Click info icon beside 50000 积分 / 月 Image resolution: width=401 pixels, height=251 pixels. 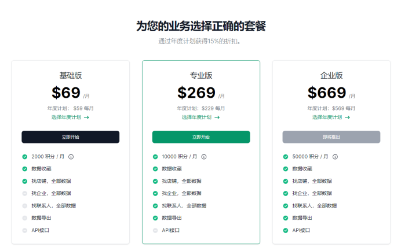pos(335,157)
